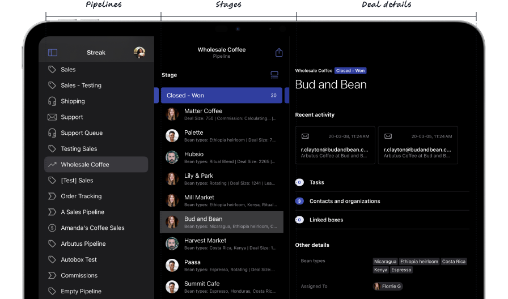Click the Closed - Won stage badge
The width and height of the screenshot is (508, 299).
point(350,71)
